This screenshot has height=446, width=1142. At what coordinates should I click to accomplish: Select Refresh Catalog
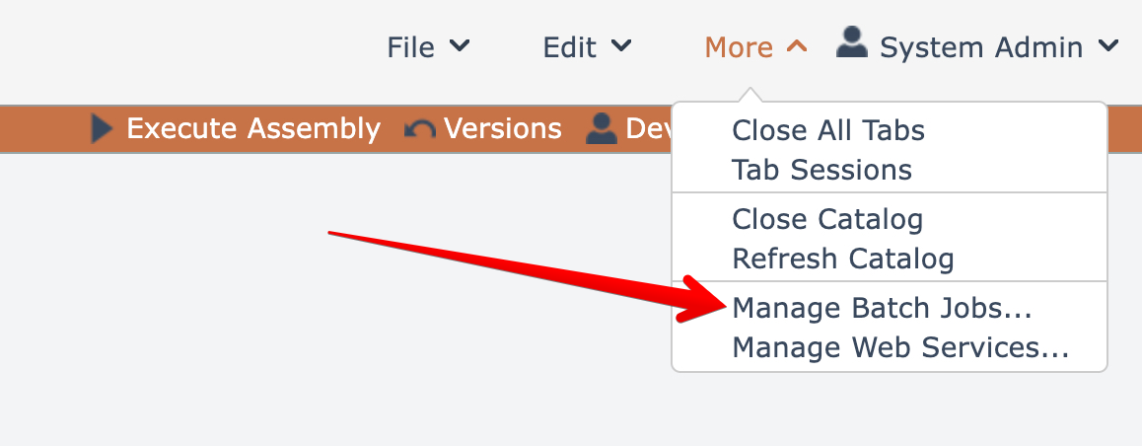click(842, 259)
